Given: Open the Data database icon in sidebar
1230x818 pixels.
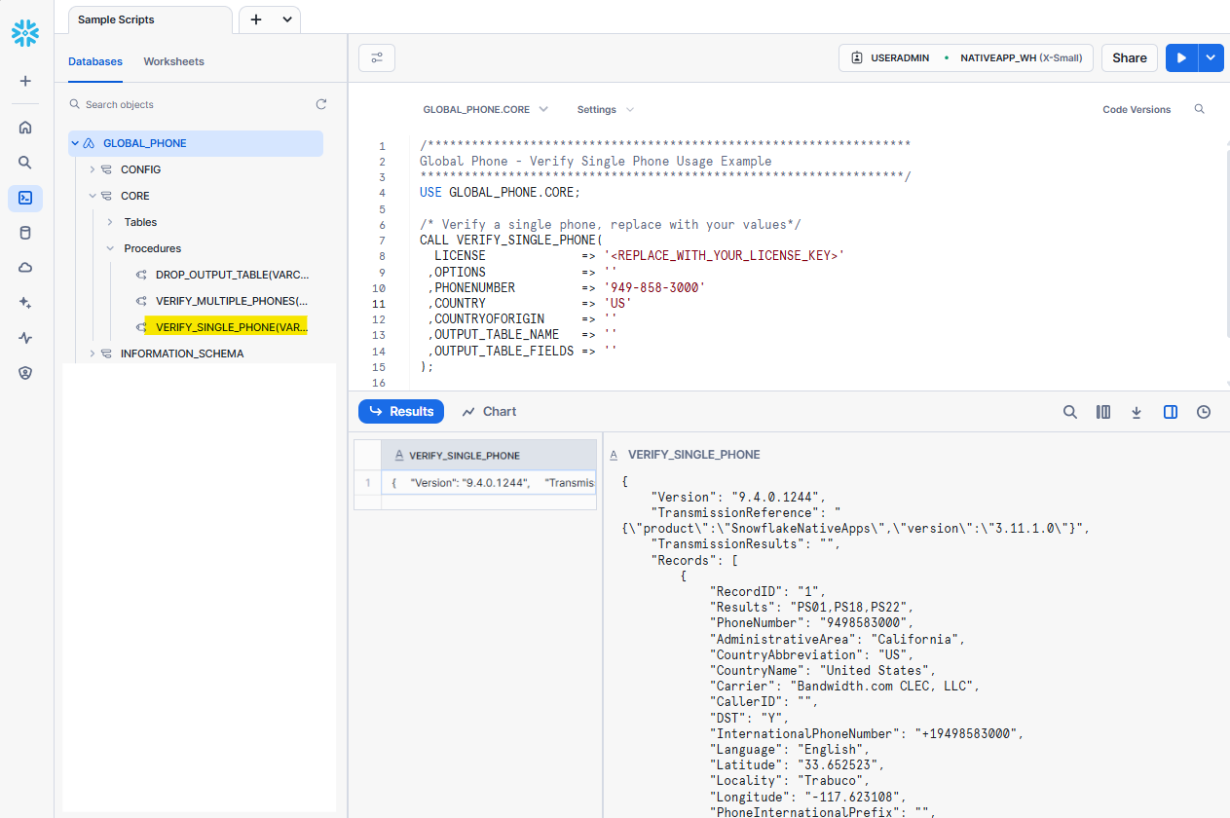Looking at the screenshot, I should [25, 233].
